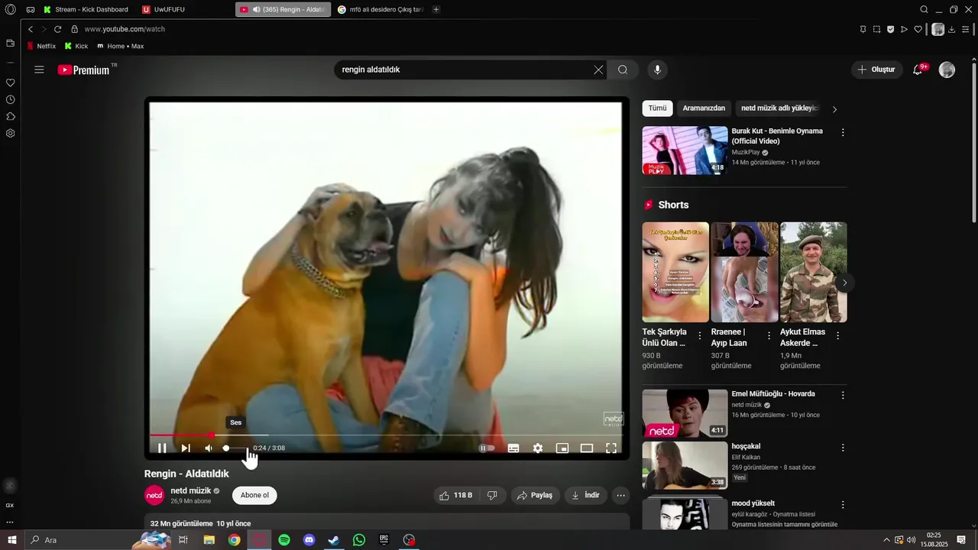Select the Tümü filter chip
This screenshot has width=978, height=550.
click(x=657, y=108)
